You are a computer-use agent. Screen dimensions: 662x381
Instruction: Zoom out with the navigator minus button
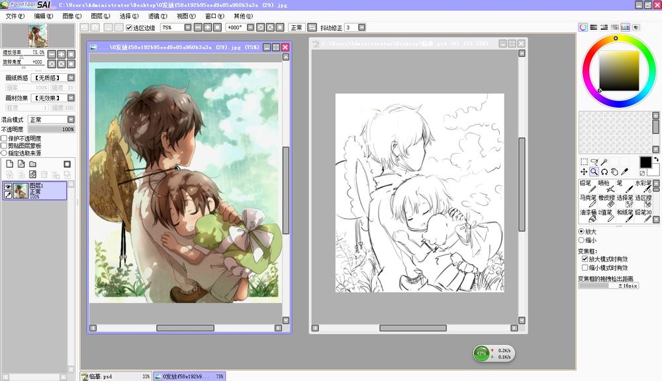[x=52, y=54]
